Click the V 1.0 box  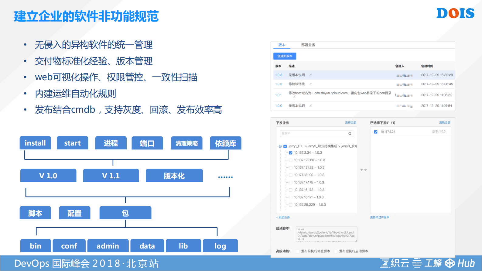pyautogui.click(x=48, y=176)
